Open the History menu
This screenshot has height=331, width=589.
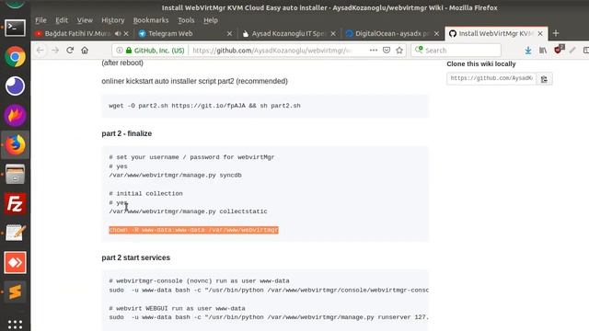click(x=112, y=20)
